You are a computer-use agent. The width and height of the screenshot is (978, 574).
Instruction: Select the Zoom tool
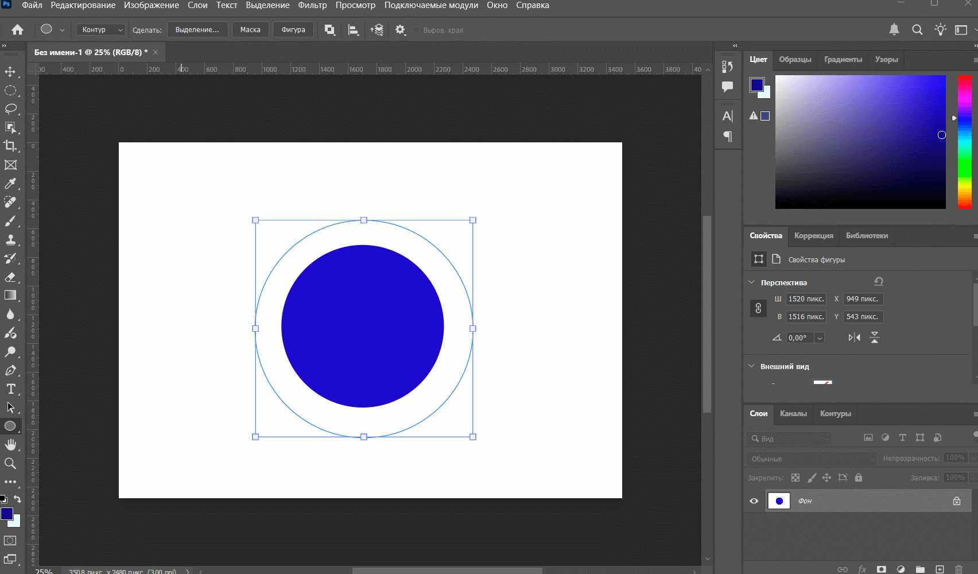coord(10,463)
